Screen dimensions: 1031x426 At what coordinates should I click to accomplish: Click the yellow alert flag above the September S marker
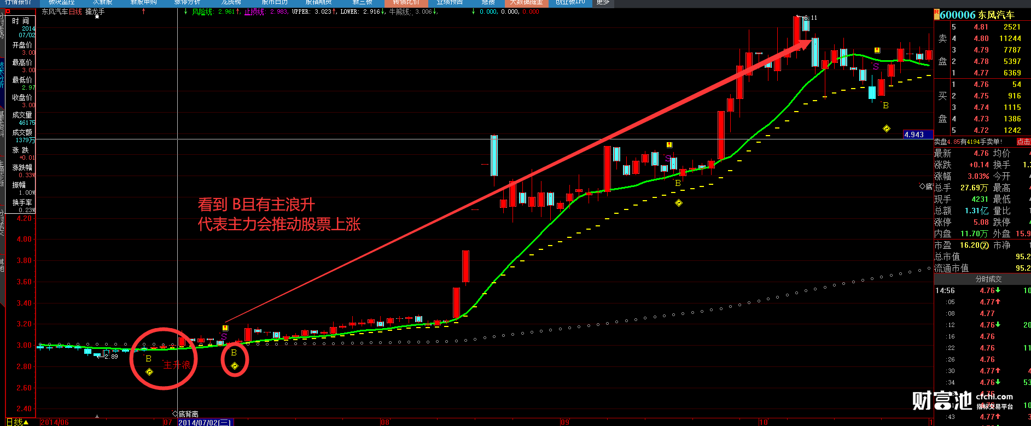(x=669, y=145)
